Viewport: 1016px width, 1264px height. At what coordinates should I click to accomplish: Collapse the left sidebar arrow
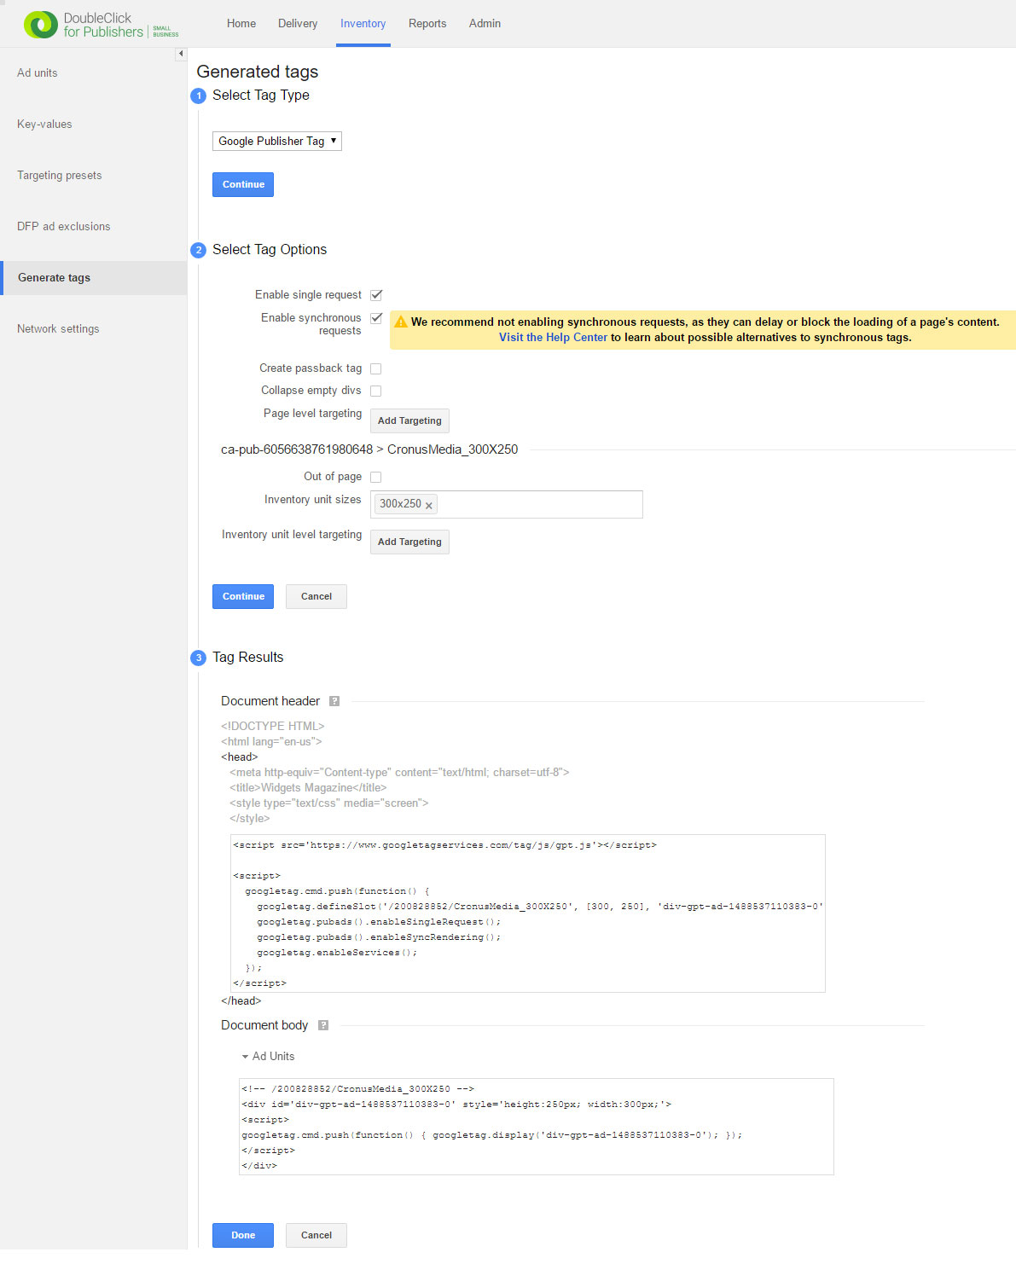181,54
